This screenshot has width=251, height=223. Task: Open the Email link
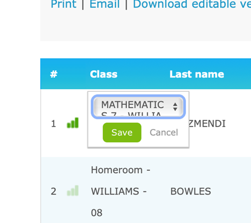pos(105,4)
